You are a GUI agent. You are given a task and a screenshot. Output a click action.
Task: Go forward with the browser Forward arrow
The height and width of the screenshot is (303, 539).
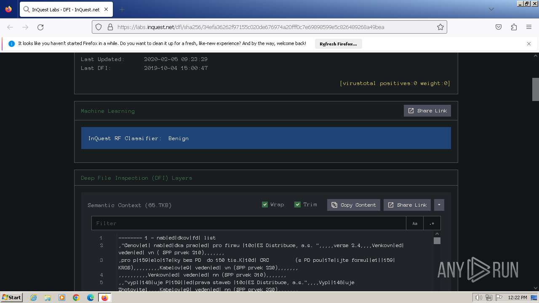pyautogui.click(x=25, y=27)
